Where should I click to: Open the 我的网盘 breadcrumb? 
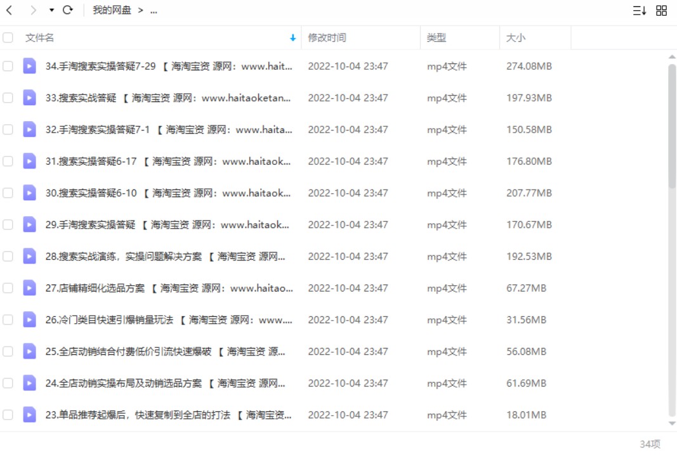pos(112,10)
